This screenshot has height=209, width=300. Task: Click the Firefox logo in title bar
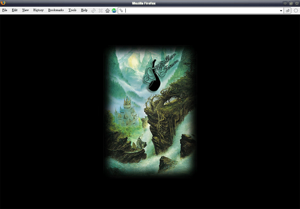click(3, 3)
